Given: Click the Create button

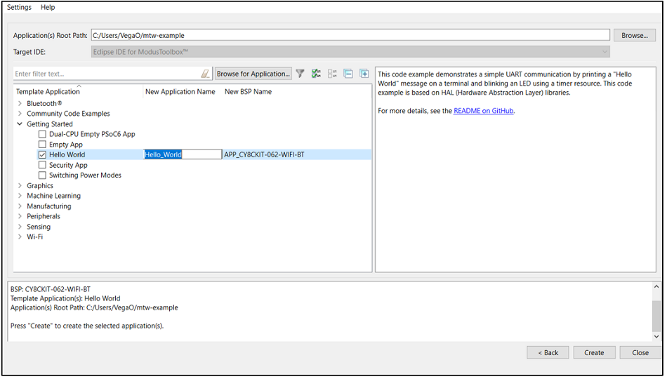Looking at the screenshot, I should (594, 352).
